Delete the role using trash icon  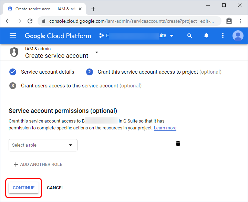tap(178, 143)
